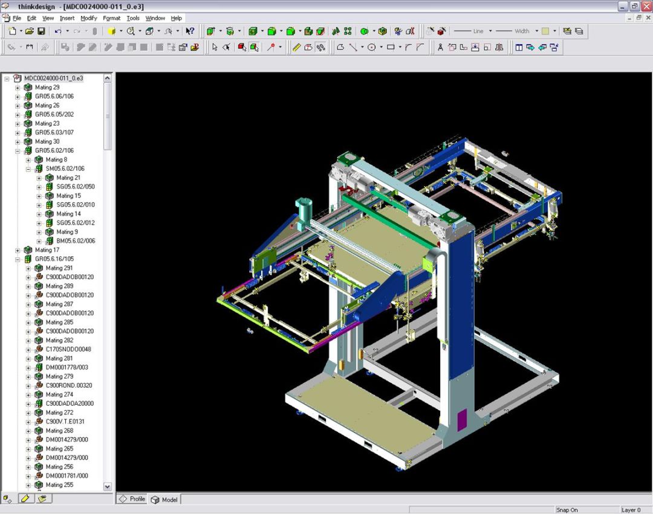
Task: Collapse the GR05.6.02/106 tree node
Action: (18, 151)
